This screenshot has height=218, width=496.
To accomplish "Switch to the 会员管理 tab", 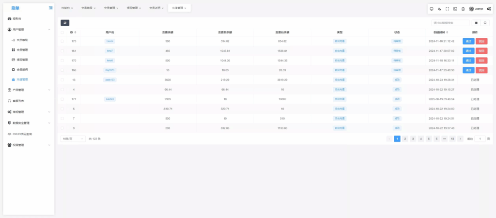I will pyautogui.click(x=109, y=8).
